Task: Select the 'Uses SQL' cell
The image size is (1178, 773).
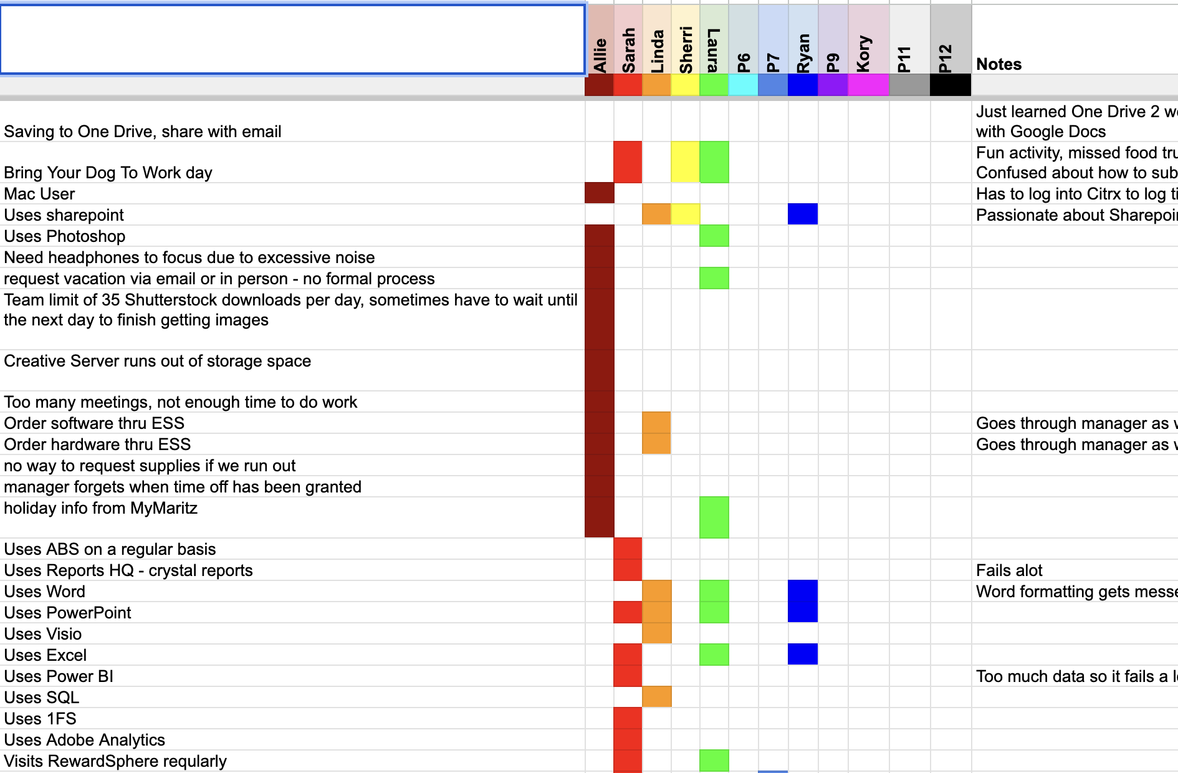Action: 292,698
